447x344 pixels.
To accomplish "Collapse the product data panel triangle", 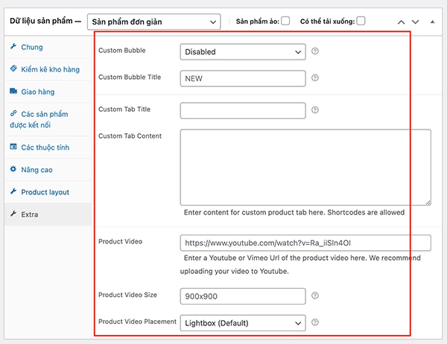I will (x=431, y=22).
